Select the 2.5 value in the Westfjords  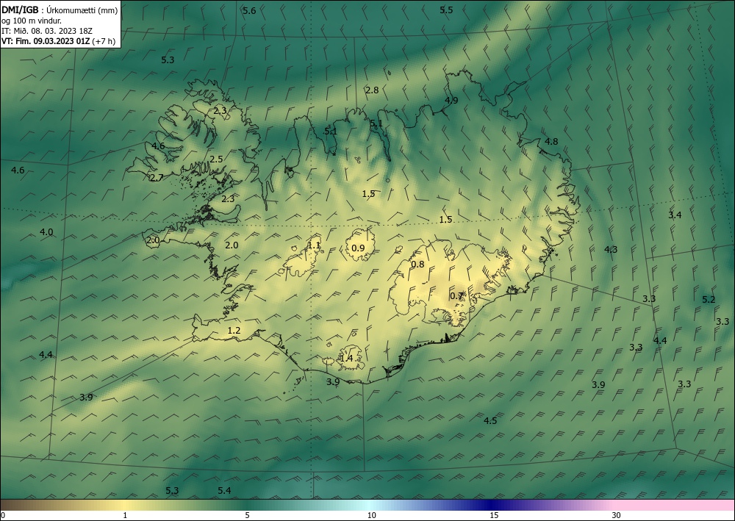point(216,159)
